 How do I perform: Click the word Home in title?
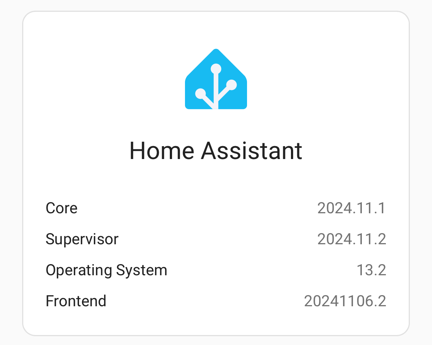162,151
